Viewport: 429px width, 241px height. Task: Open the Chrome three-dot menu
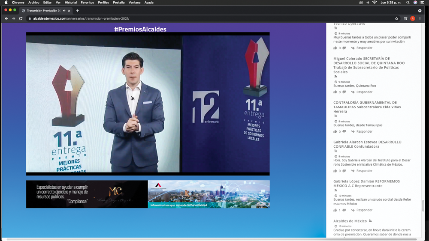[420, 18]
